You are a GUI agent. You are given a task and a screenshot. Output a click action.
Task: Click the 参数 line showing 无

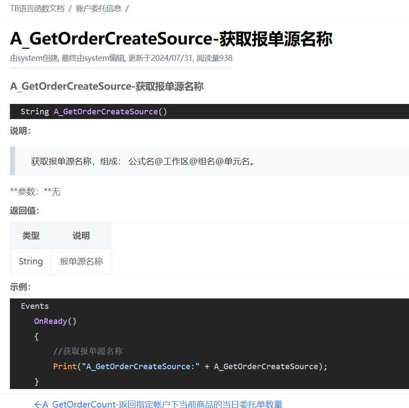(x=35, y=191)
